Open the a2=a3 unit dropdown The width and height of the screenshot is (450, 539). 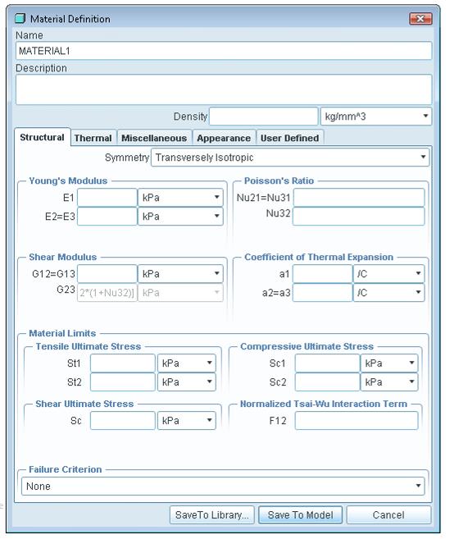click(389, 293)
